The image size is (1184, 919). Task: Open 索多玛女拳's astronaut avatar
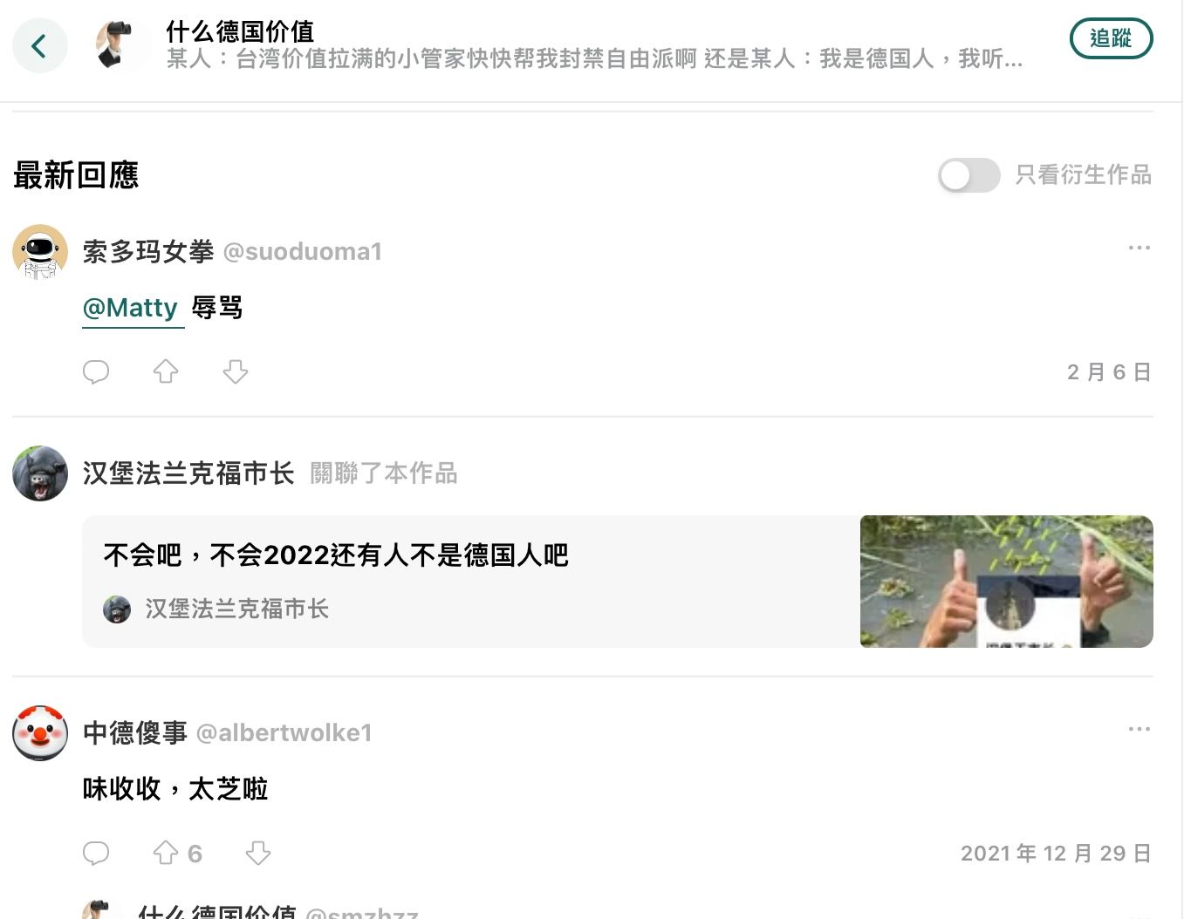[x=40, y=252]
